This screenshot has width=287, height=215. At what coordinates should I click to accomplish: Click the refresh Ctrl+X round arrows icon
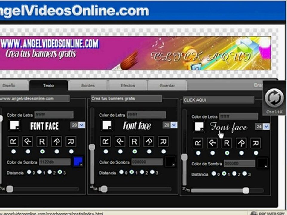pos(274,98)
